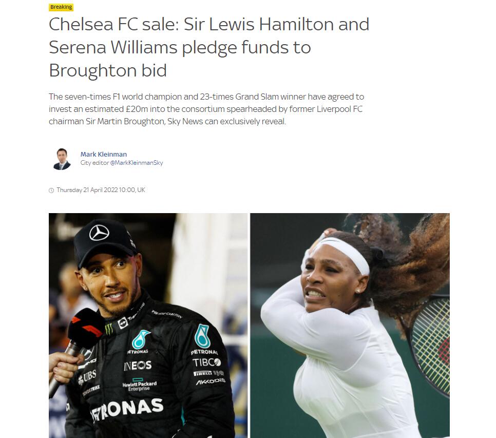This screenshot has height=438, width=496.
Task: Click the TIBCO sponsor logo on the suit
Action: pyautogui.click(x=206, y=362)
